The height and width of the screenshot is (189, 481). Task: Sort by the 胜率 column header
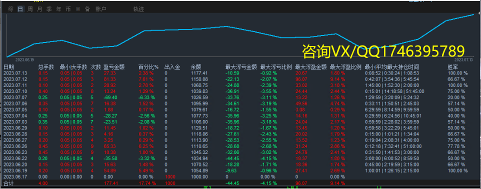[x=453, y=67]
